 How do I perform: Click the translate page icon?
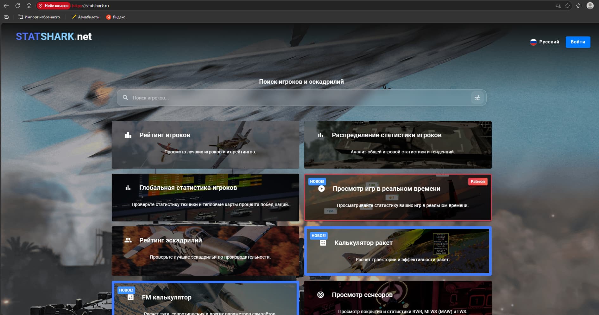click(x=558, y=6)
